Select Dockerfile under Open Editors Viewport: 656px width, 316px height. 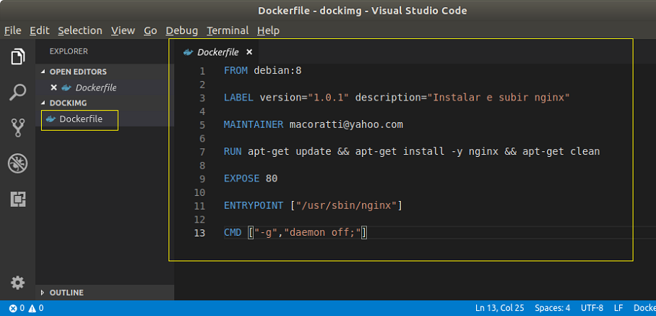click(96, 87)
